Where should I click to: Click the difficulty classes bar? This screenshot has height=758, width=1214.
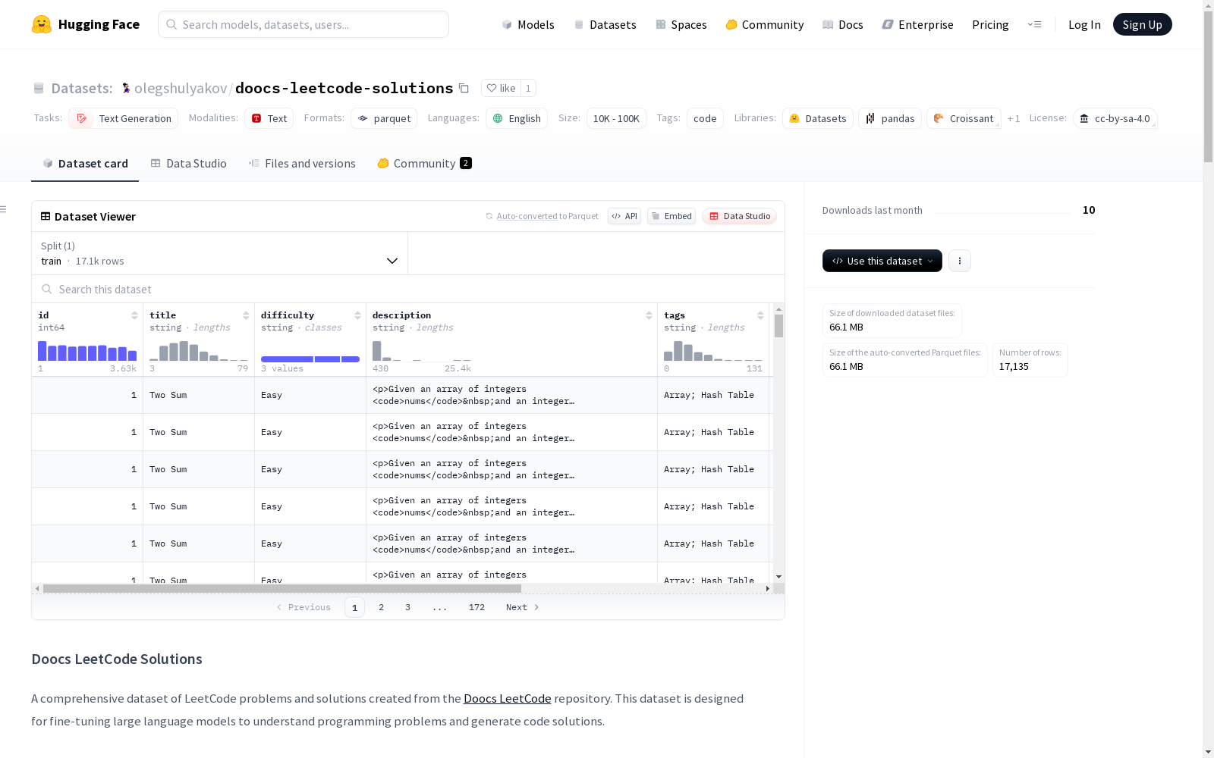pos(310,359)
